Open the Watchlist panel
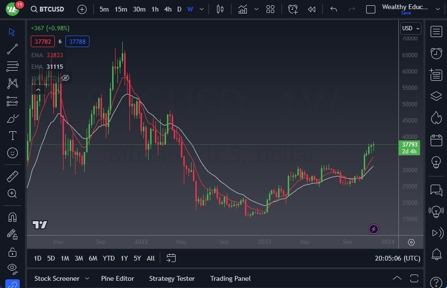 pos(436,31)
